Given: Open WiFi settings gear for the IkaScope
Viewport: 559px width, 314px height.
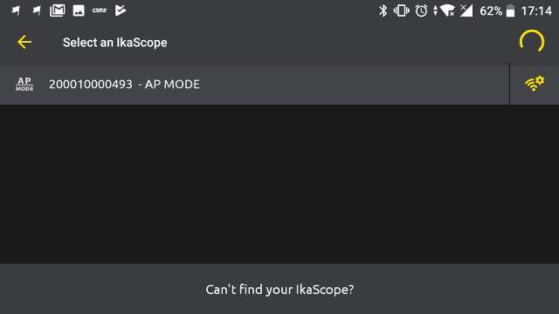Looking at the screenshot, I should (x=535, y=84).
